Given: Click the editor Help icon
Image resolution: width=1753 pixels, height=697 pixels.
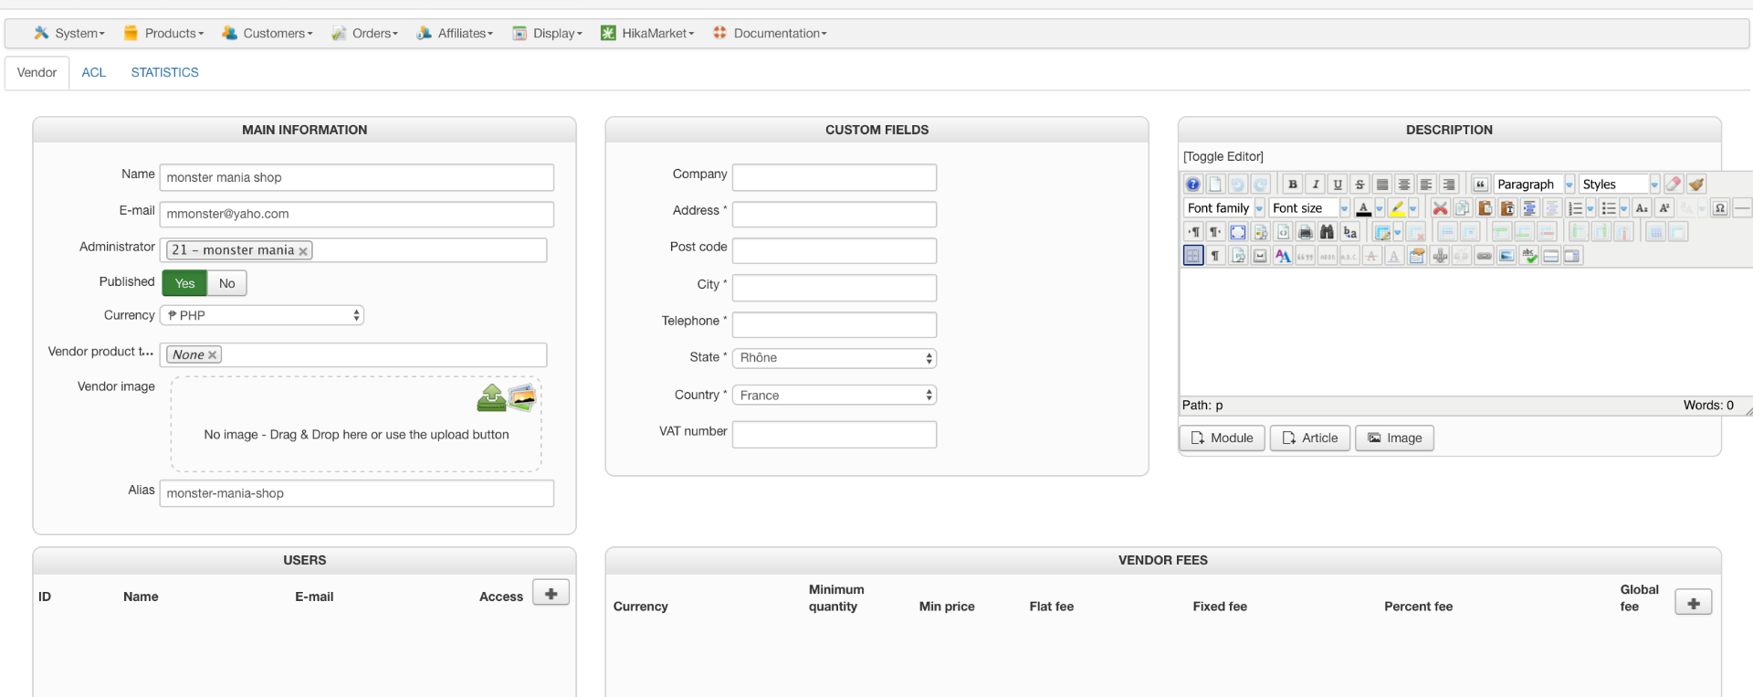Looking at the screenshot, I should tap(1193, 185).
